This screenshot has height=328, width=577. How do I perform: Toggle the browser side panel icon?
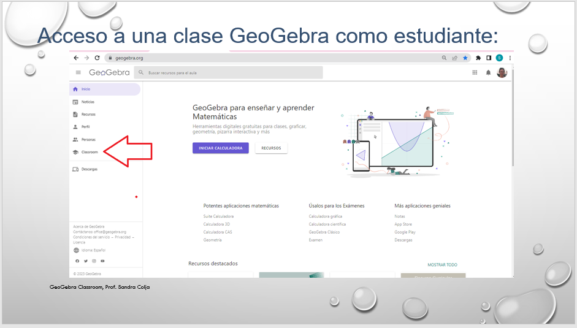tap(489, 58)
